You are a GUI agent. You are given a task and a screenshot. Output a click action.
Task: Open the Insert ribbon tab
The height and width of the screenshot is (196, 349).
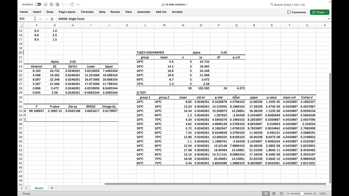click(x=37, y=12)
